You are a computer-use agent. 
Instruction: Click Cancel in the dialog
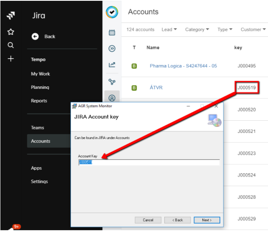coord(148,220)
